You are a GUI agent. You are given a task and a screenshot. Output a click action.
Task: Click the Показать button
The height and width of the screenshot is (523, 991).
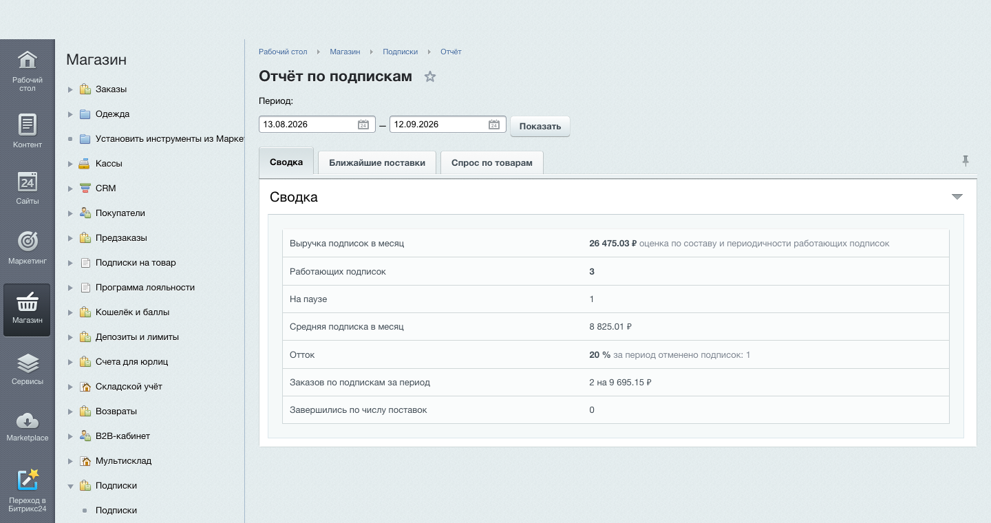(540, 126)
